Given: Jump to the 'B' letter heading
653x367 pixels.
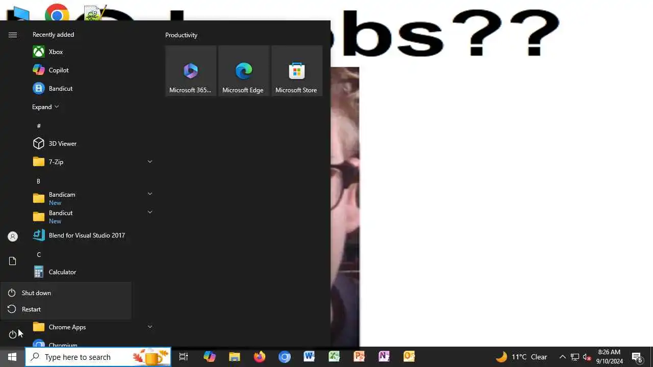Looking at the screenshot, I should point(38,181).
